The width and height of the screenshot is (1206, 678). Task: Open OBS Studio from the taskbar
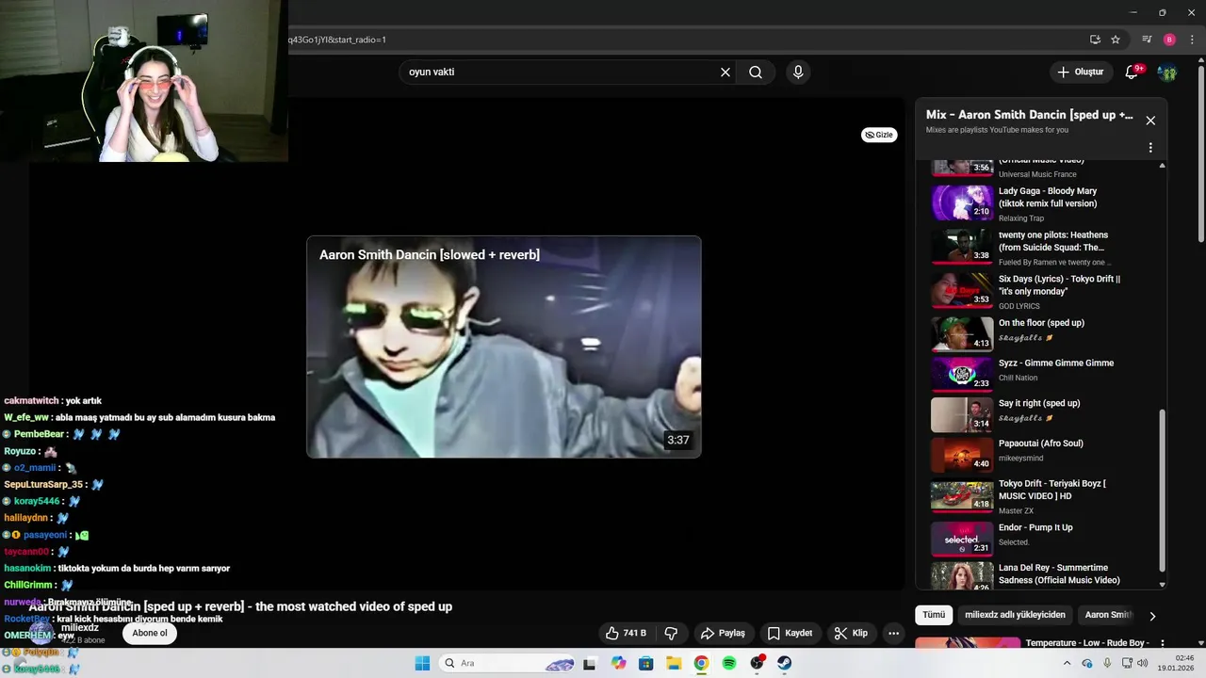click(x=757, y=663)
